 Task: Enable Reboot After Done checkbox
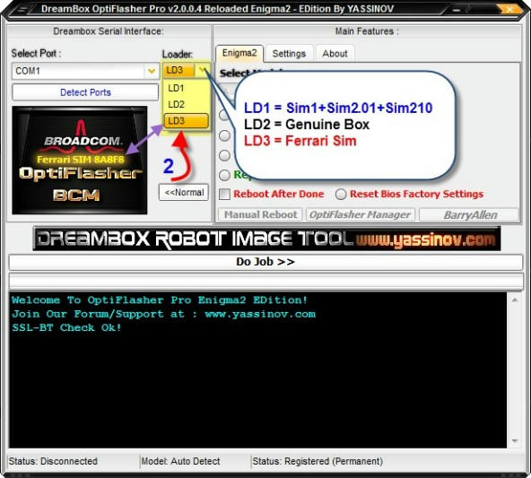point(224,194)
